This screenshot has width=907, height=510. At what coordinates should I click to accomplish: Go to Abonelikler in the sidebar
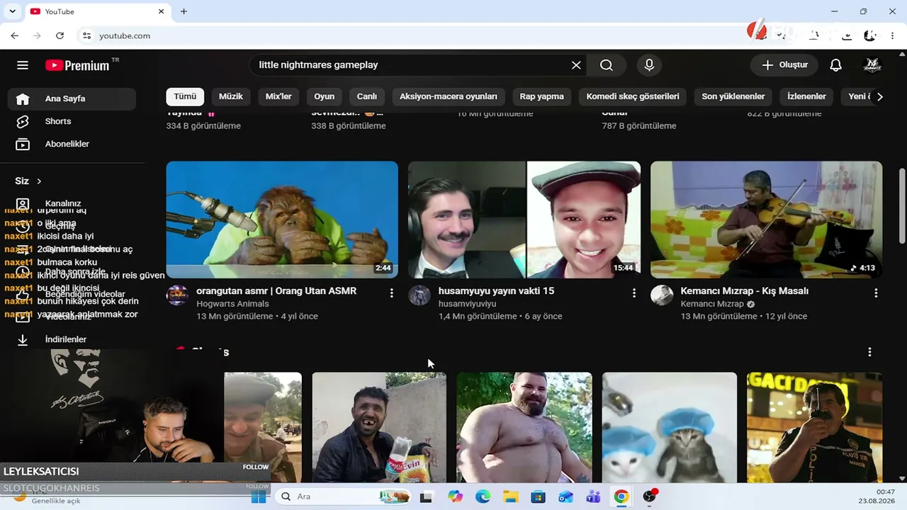(x=72, y=144)
